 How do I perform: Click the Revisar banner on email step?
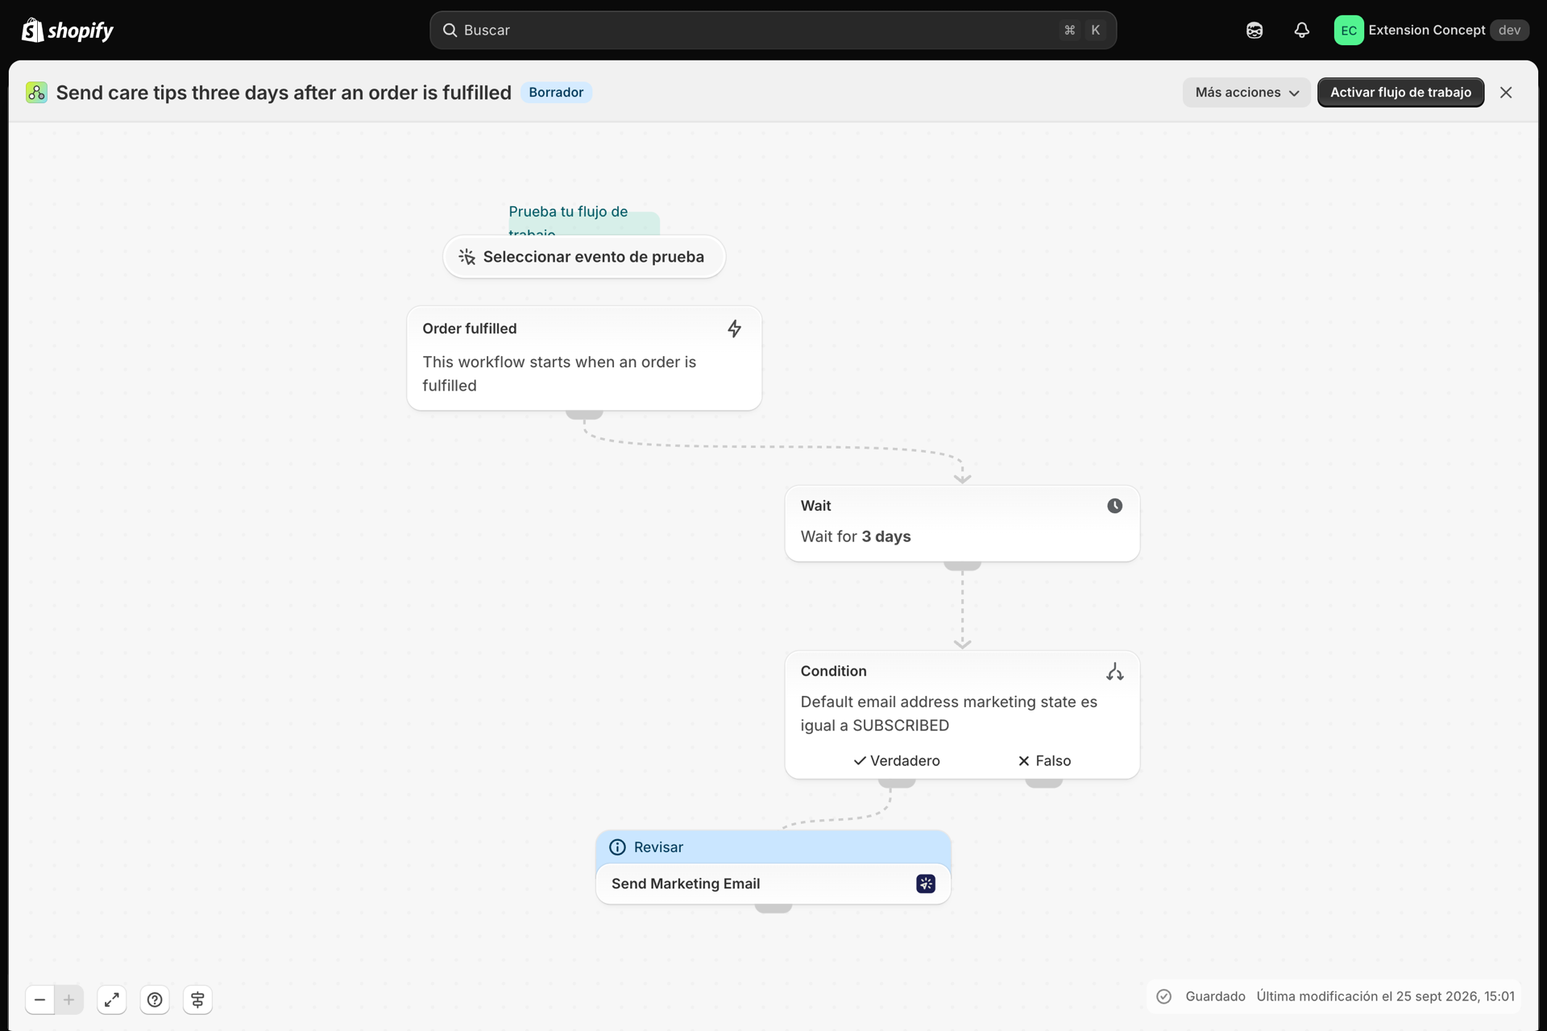click(773, 847)
